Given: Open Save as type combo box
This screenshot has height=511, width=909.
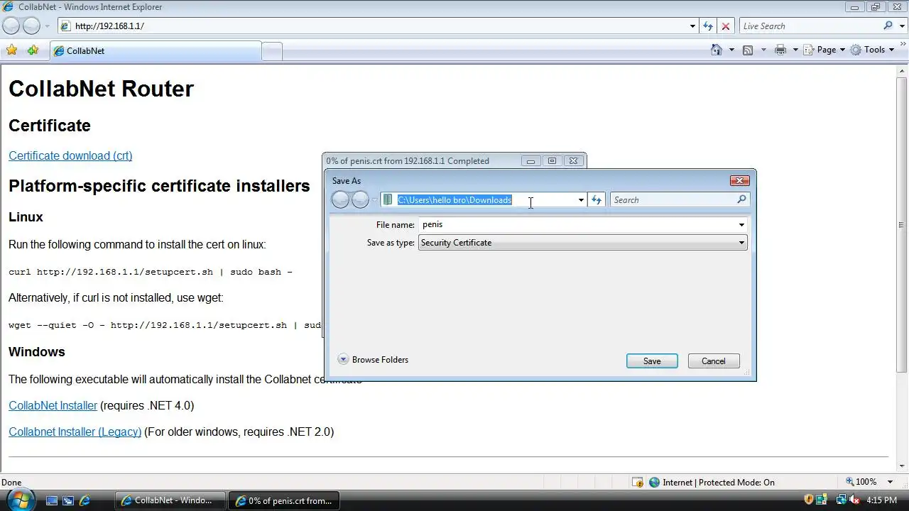Looking at the screenshot, I should coord(583,243).
